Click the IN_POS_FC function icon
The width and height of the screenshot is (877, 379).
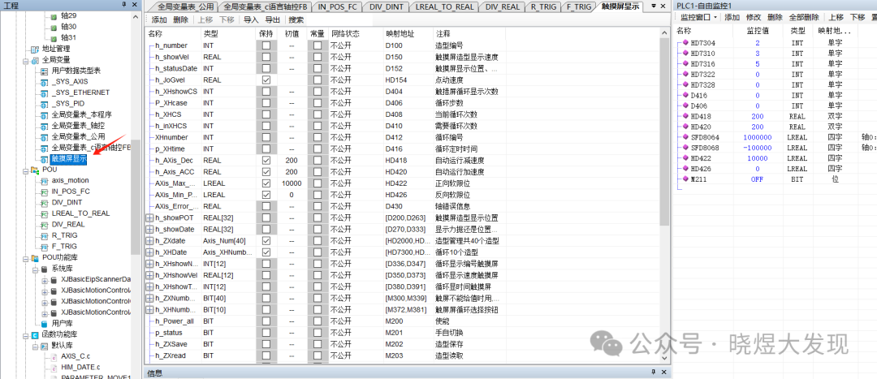(x=44, y=192)
